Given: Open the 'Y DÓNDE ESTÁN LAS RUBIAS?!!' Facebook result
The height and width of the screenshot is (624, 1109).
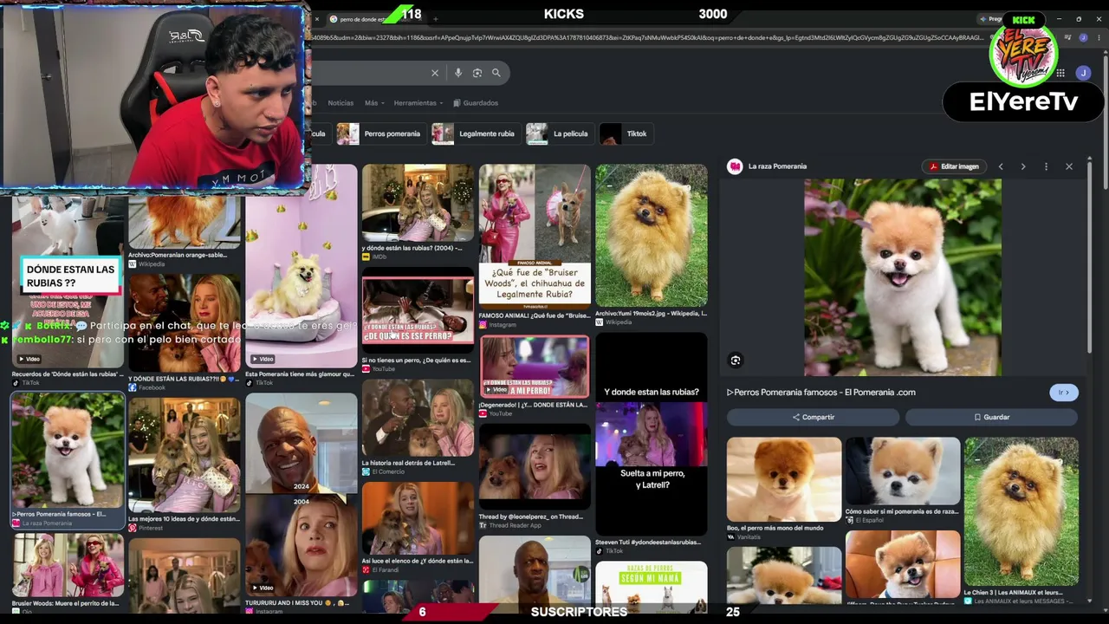Looking at the screenshot, I should point(184,333).
